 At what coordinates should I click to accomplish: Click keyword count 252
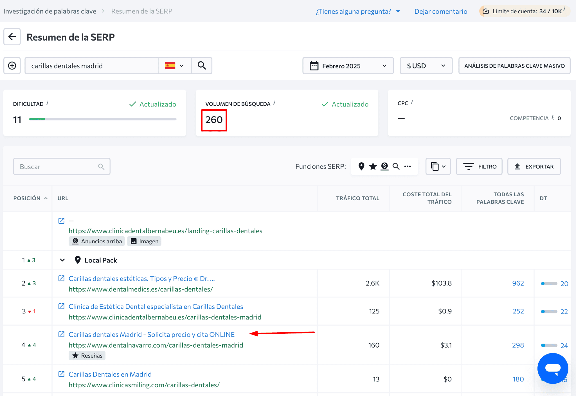point(518,311)
